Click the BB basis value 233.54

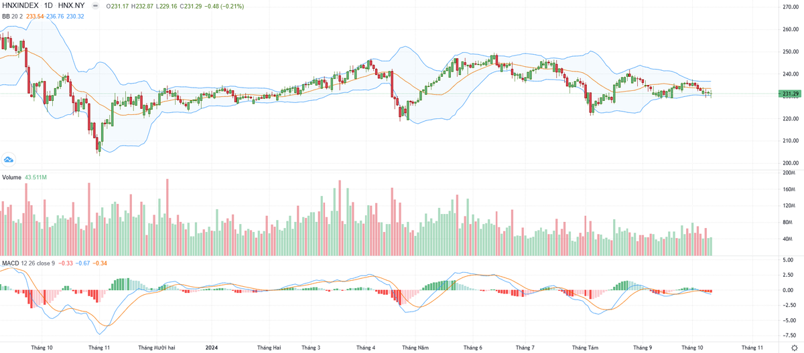35,17
